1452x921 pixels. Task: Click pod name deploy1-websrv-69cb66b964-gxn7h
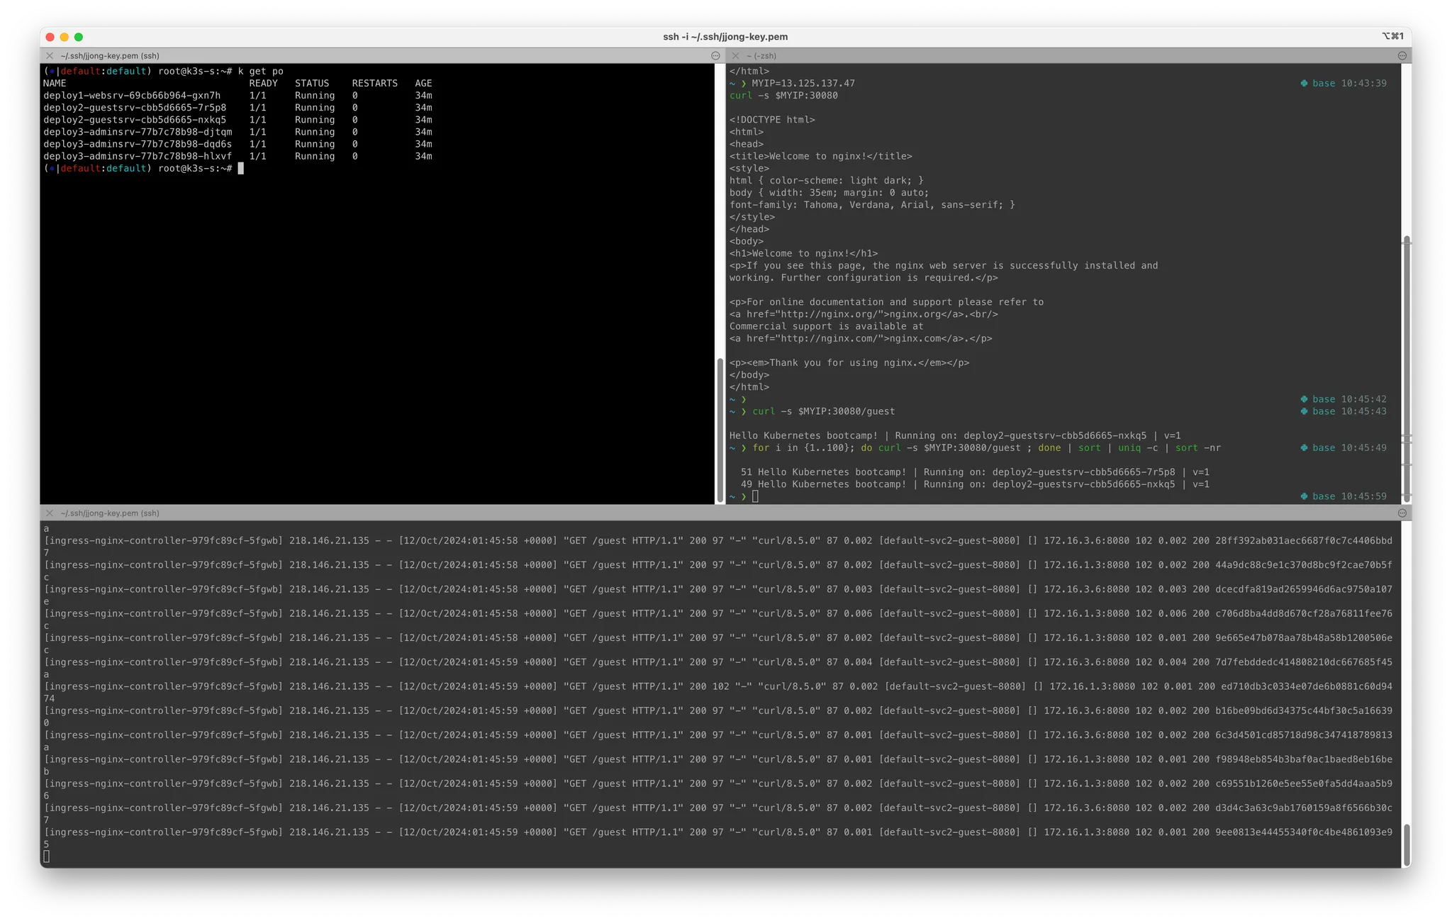point(132,95)
